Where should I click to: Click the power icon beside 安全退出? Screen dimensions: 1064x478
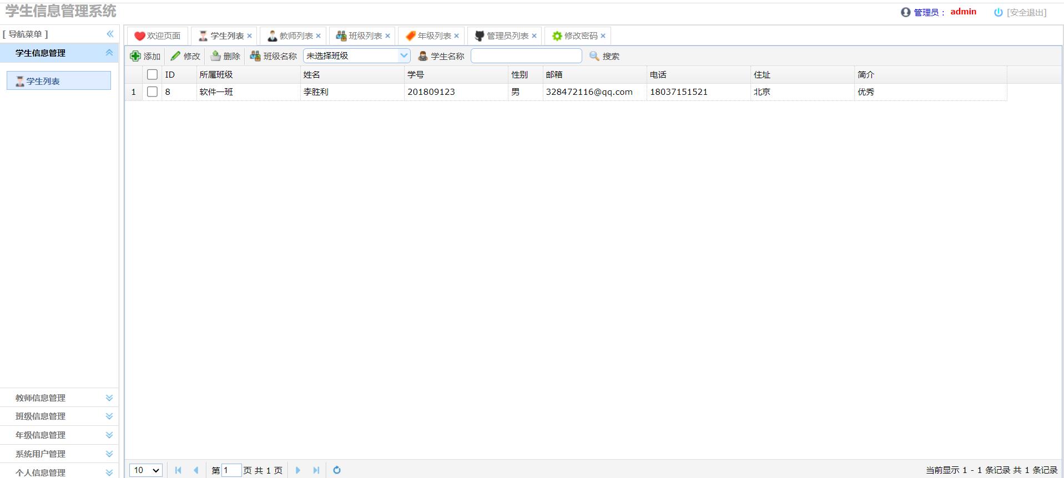tap(998, 12)
